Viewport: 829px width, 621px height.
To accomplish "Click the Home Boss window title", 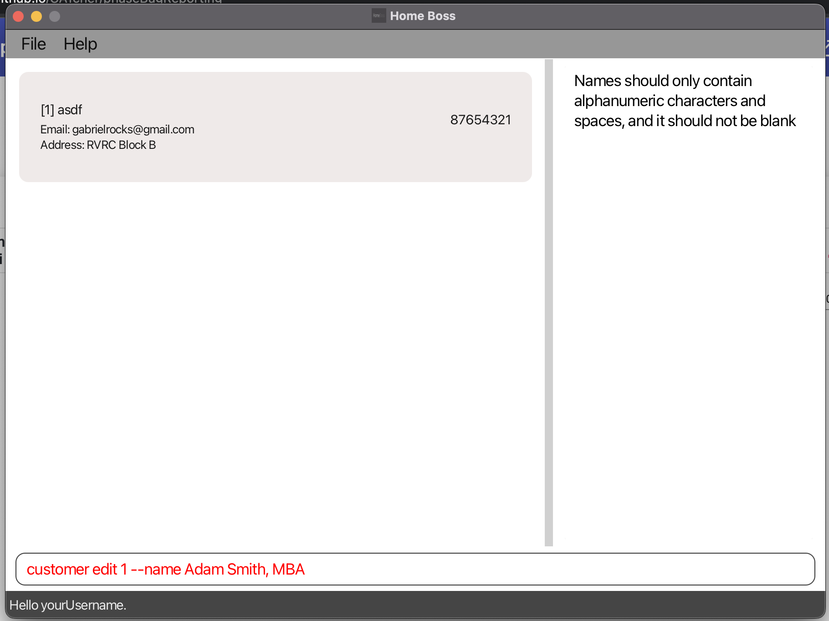I will tap(423, 16).
